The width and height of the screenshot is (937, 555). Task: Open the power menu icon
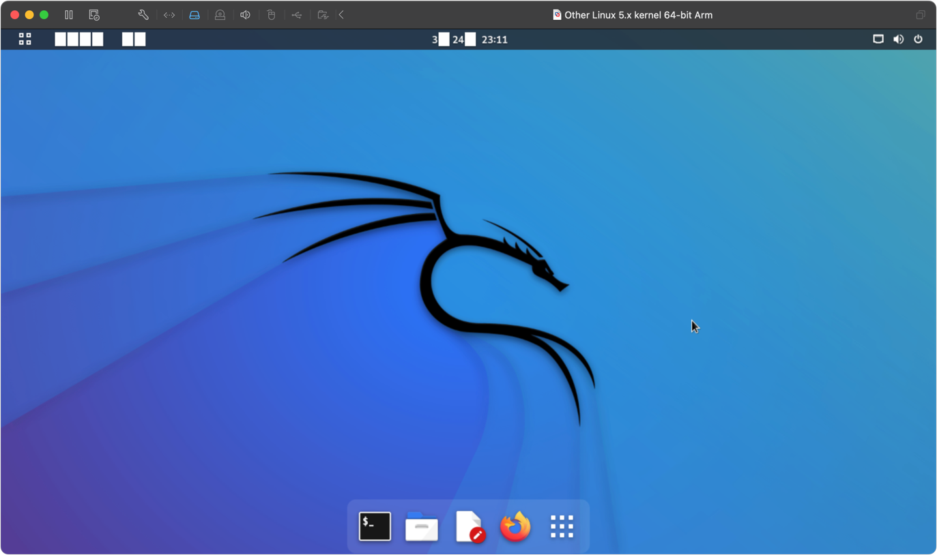pyautogui.click(x=919, y=40)
